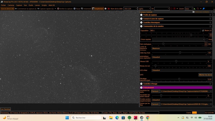Start capture with Commencer la capture
Screen dimensions: 215x121
(26, 9)
